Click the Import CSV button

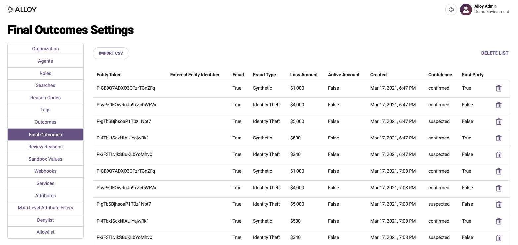111,53
